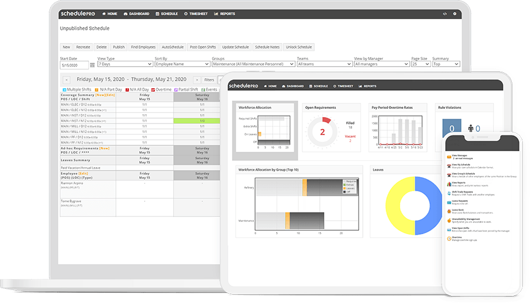Screen dimensions: 530x303
Task: Open REPORTS in the tablet navigation bar
Action: tap(367, 86)
